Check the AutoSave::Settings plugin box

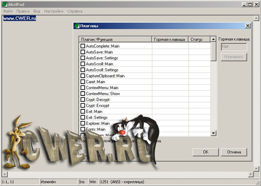(x=83, y=58)
